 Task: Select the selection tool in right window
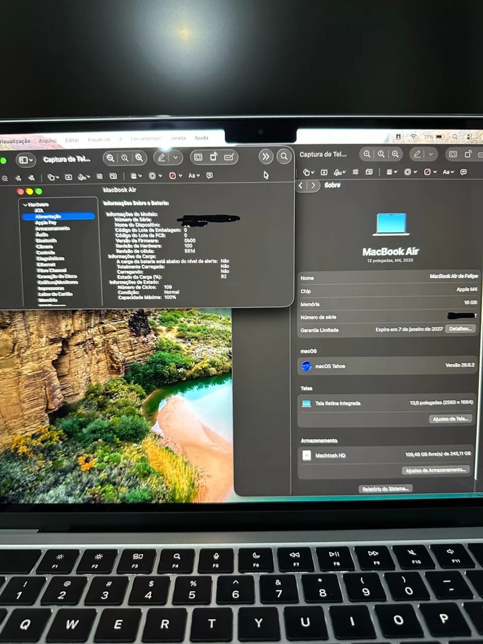(x=453, y=154)
